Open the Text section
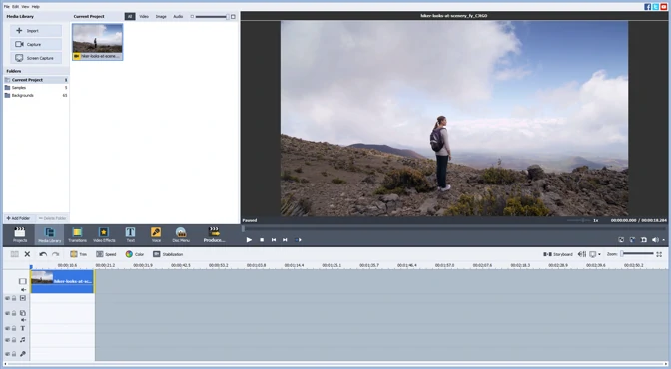Screen dimensions: 671x369 tap(130, 234)
